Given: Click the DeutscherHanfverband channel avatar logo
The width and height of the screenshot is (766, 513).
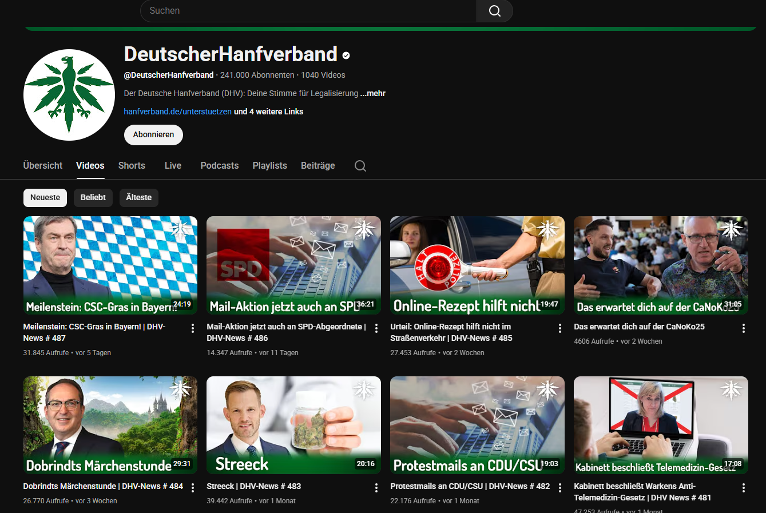Looking at the screenshot, I should pos(69,95).
